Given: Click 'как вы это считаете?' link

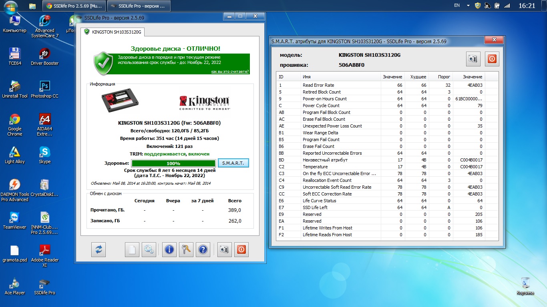Looking at the screenshot, I should click(230, 72).
